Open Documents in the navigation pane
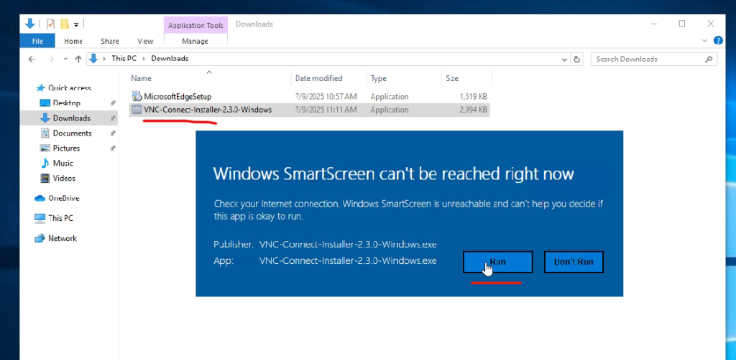Image resolution: width=736 pixels, height=360 pixels. coord(73,133)
